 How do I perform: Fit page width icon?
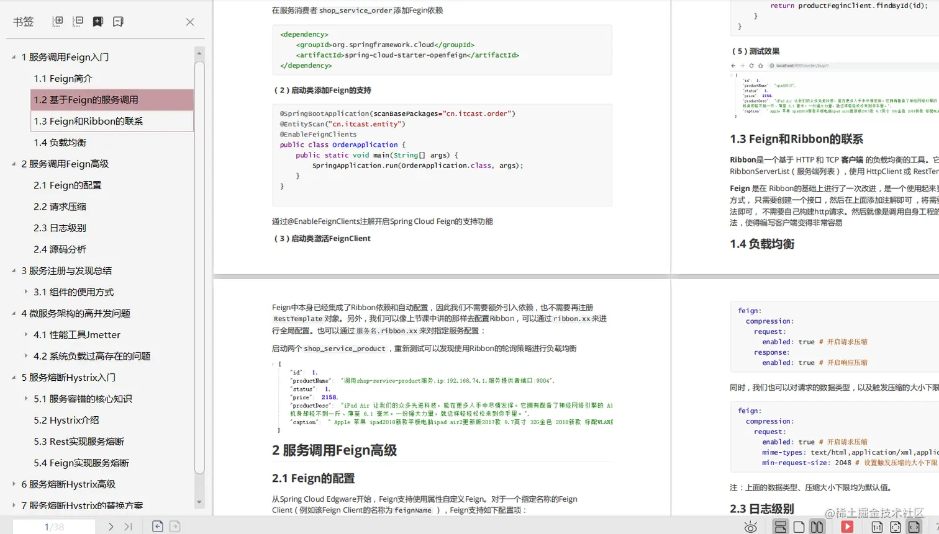[x=914, y=527]
